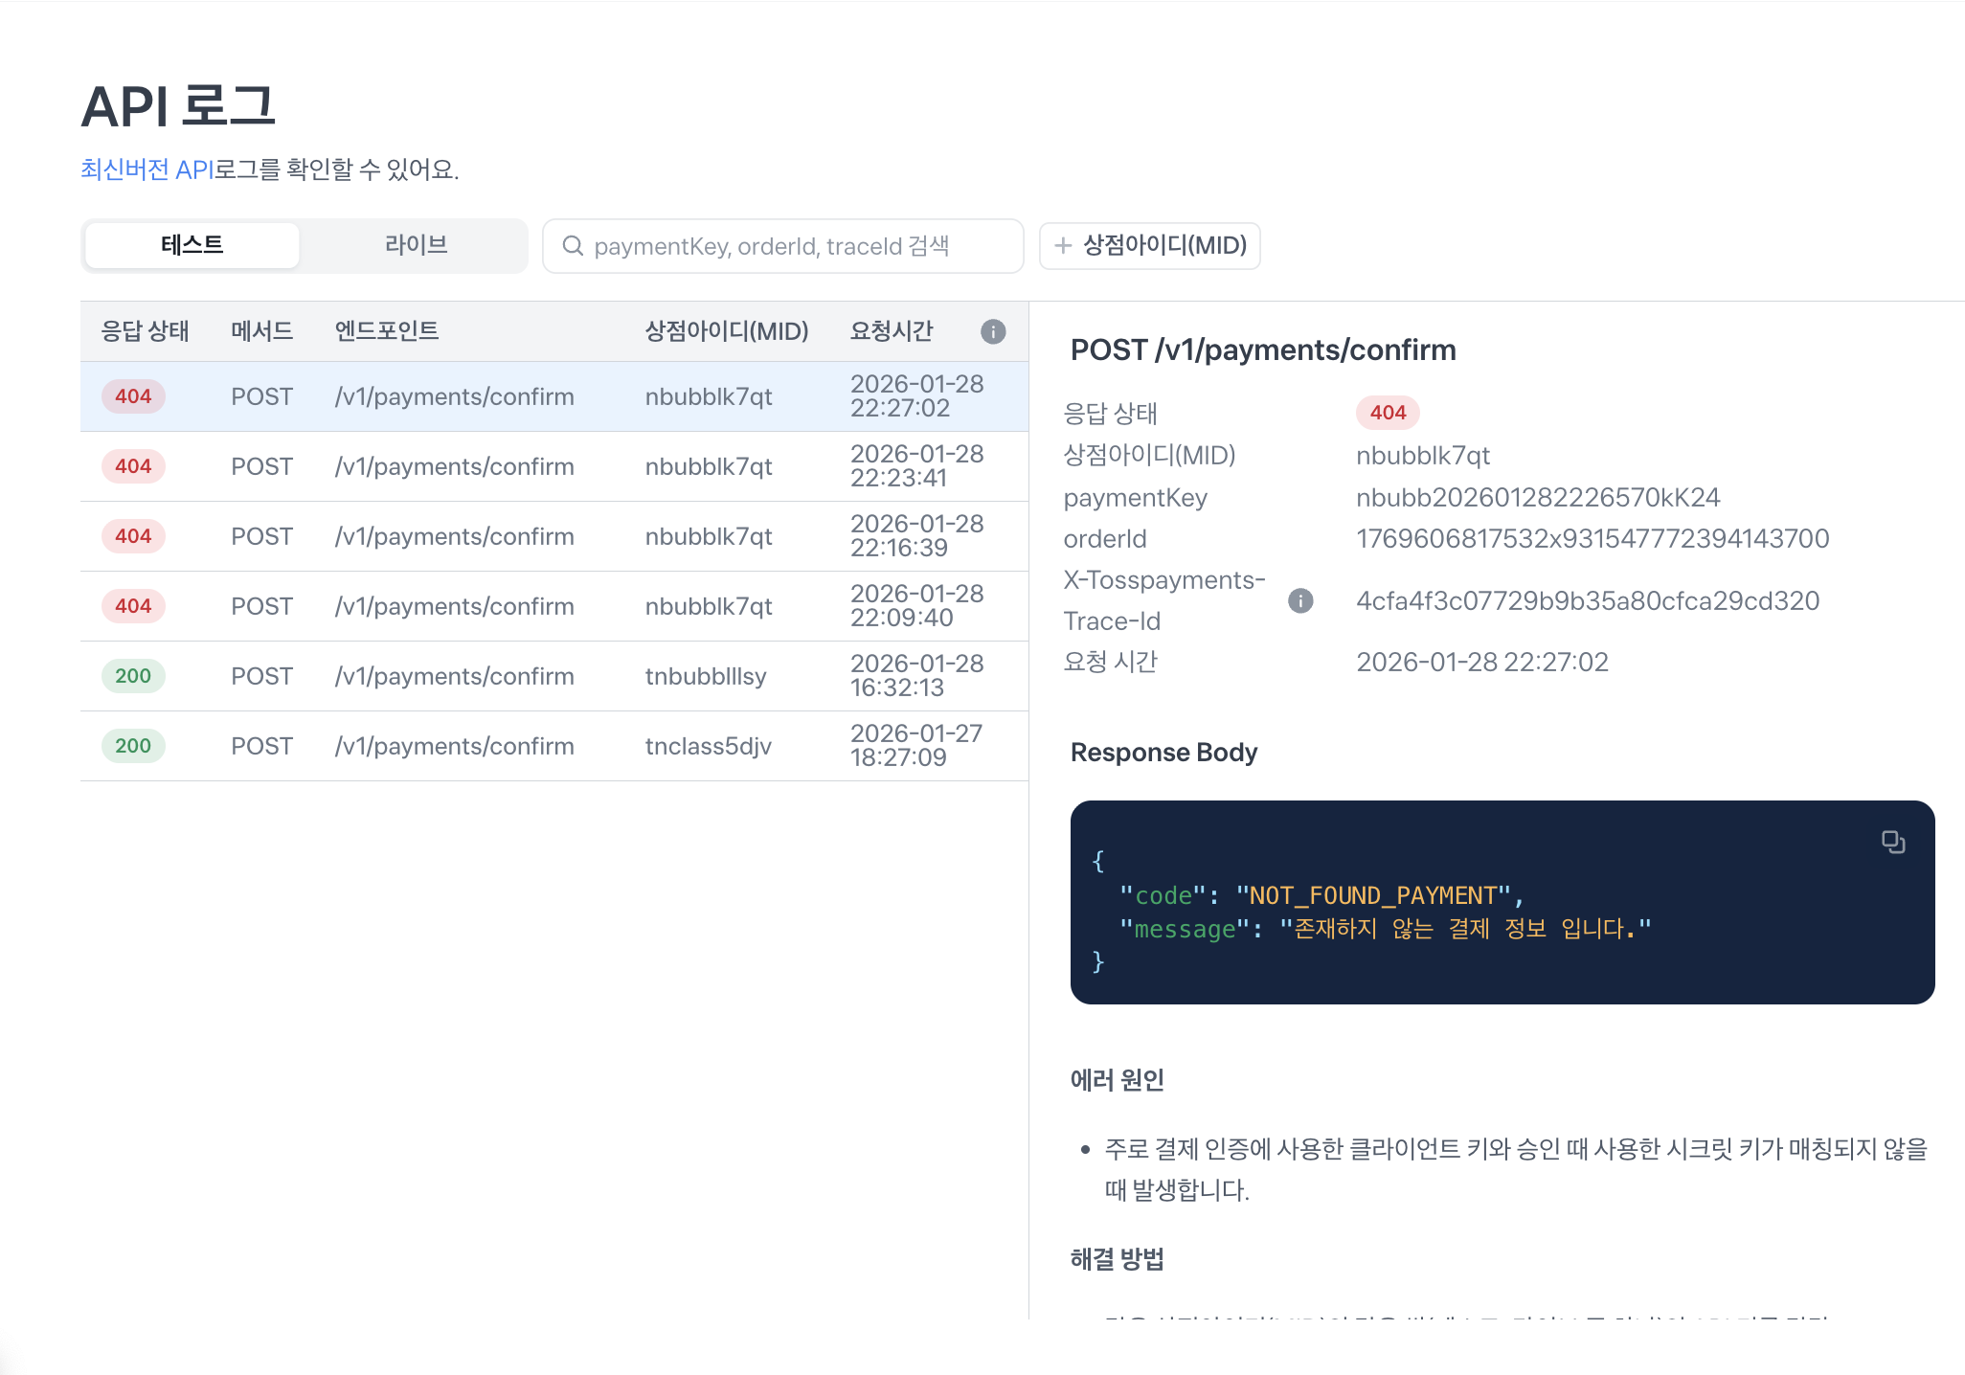Viewport: 1965px width, 1375px height.
Task: Click the 404 badge in detail panel
Action: point(1387,413)
